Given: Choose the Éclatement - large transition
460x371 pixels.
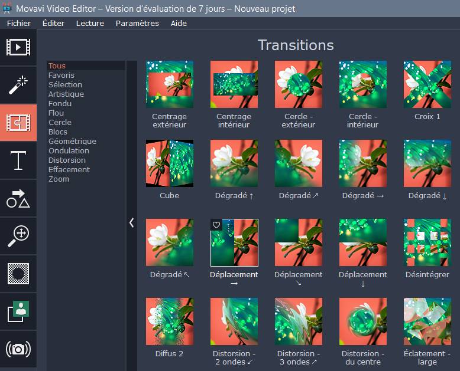Looking at the screenshot, I should [x=427, y=321].
